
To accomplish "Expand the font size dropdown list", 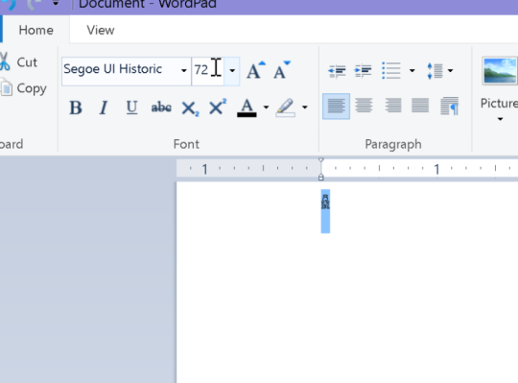I will coord(232,70).
